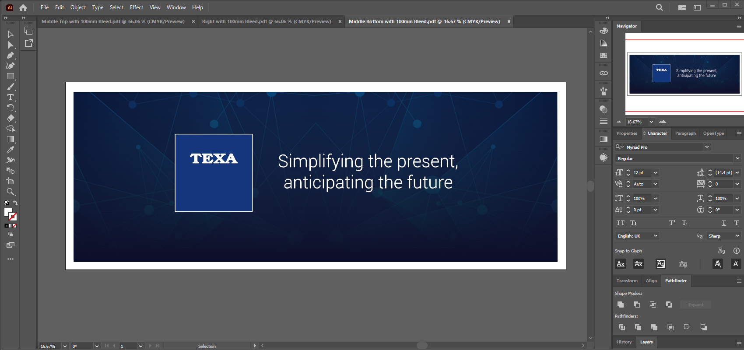Open the Effect menu
This screenshot has height=350, width=744.
137,7
